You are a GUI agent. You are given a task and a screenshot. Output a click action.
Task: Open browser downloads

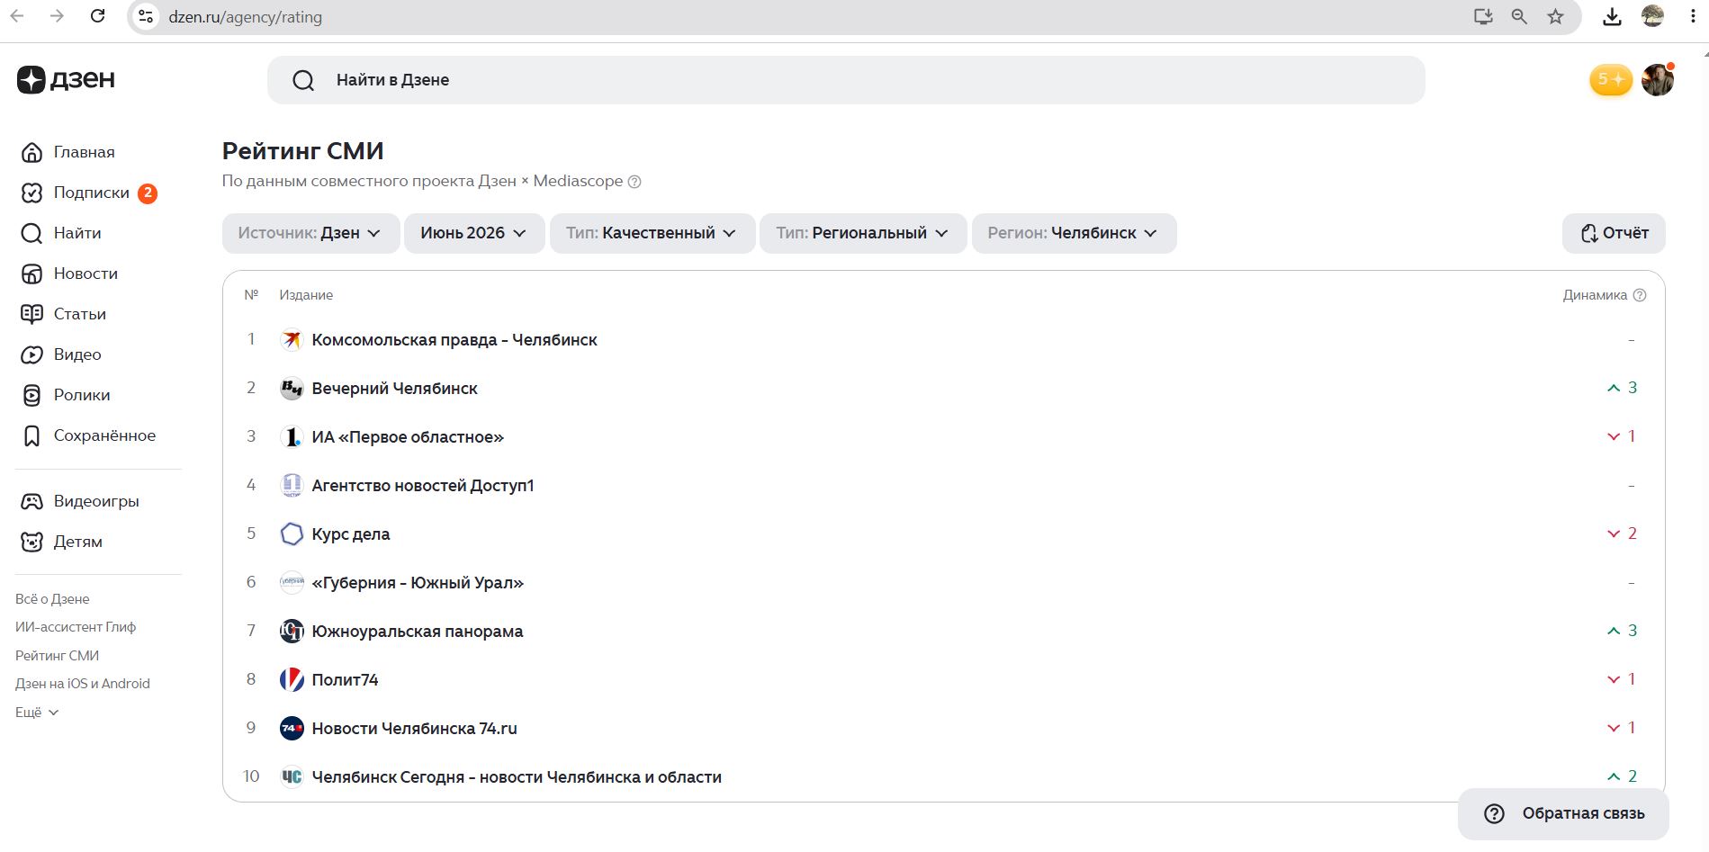1612,16
